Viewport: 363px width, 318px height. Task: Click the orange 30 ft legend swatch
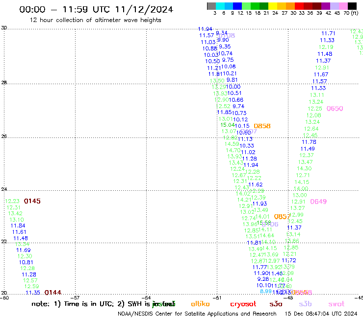(x=290, y=6)
